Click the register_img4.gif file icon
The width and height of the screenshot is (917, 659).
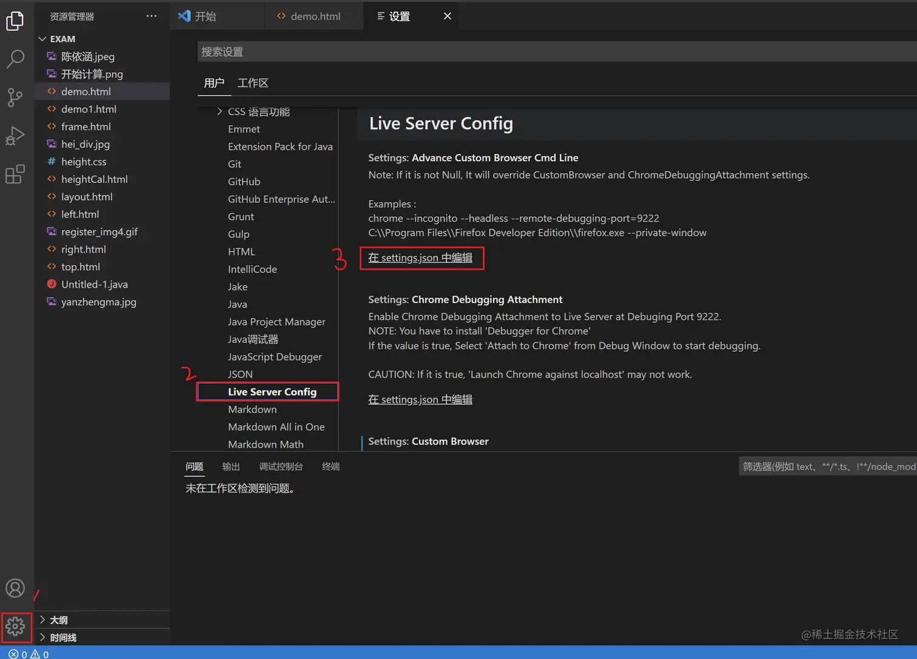coord(52,231)
